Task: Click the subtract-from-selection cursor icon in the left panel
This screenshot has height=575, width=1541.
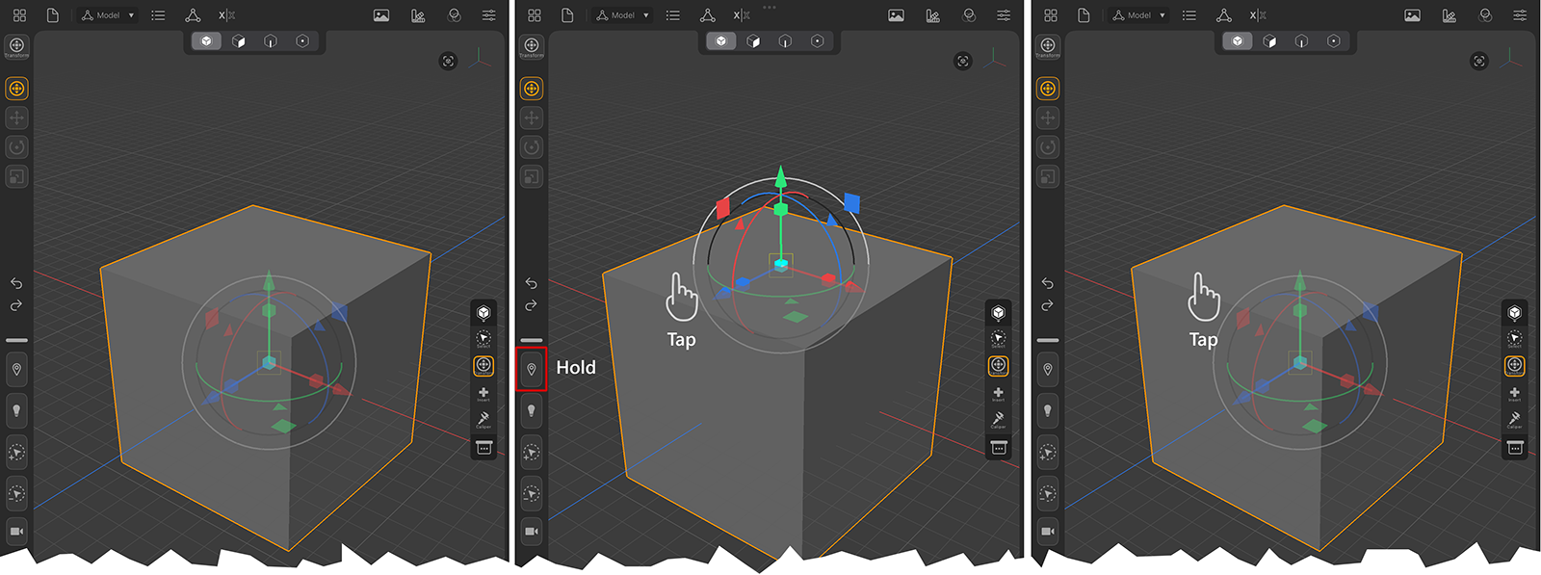Action: (16, 493)
